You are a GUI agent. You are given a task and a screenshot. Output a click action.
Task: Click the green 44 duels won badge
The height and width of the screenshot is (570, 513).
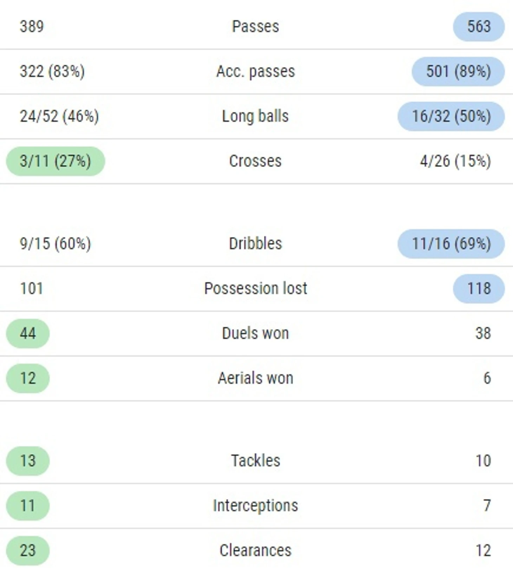coord(28,333)
